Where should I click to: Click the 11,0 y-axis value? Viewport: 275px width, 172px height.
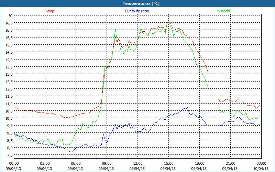tap(10, 104)
